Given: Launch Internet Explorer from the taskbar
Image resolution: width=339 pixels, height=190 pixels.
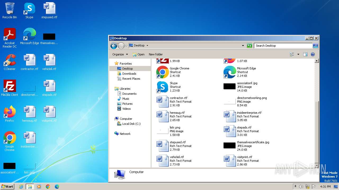Looking at the screenshot, I should pyautogui.click(x=21, y=187).
